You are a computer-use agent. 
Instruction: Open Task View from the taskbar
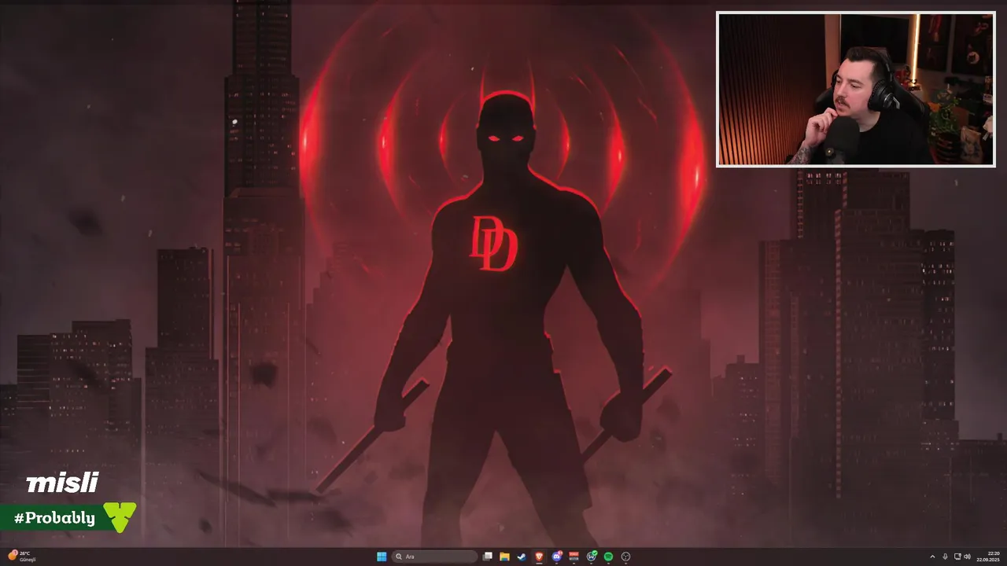487,557
